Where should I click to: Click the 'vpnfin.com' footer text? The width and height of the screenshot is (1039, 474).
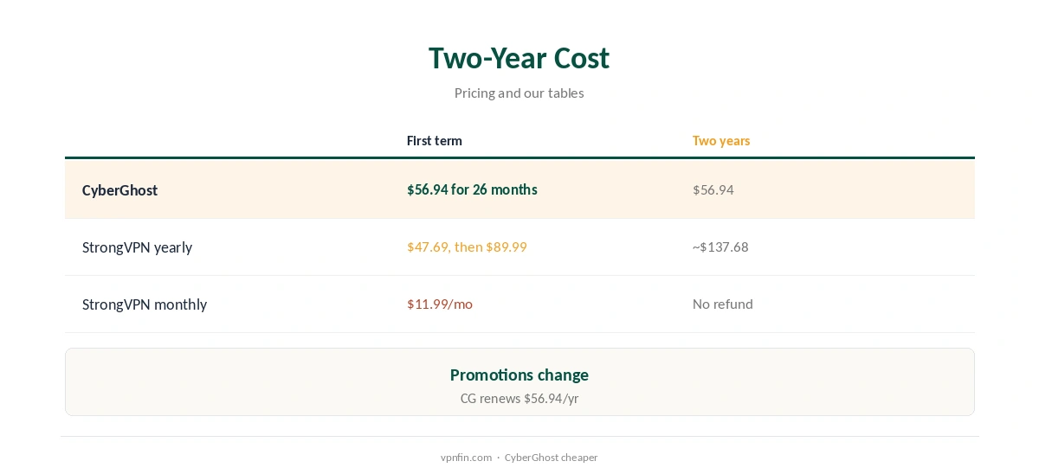click(x=466, y=458)
